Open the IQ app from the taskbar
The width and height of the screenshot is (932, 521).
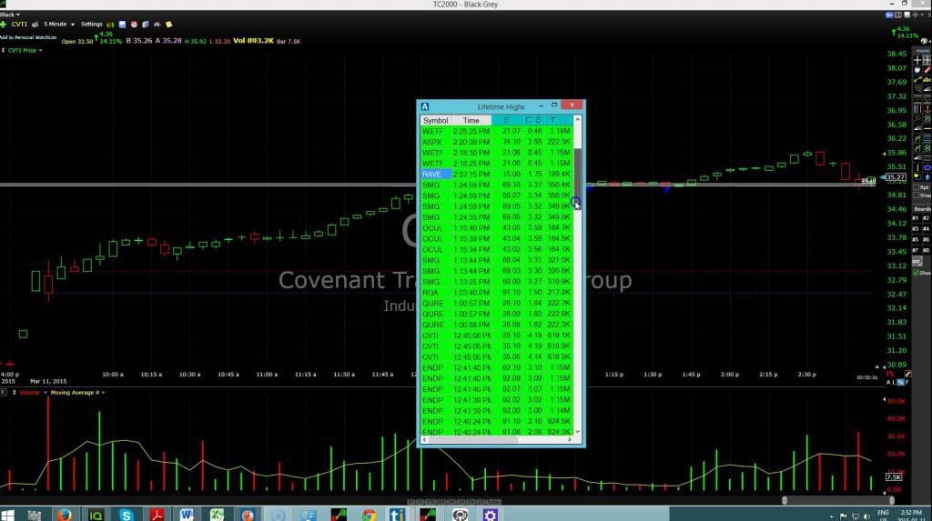click(96, 515)
